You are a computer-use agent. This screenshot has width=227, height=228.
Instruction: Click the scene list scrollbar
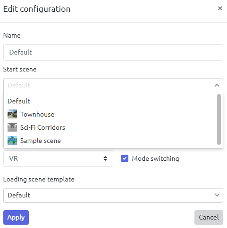tap(219, 119)
